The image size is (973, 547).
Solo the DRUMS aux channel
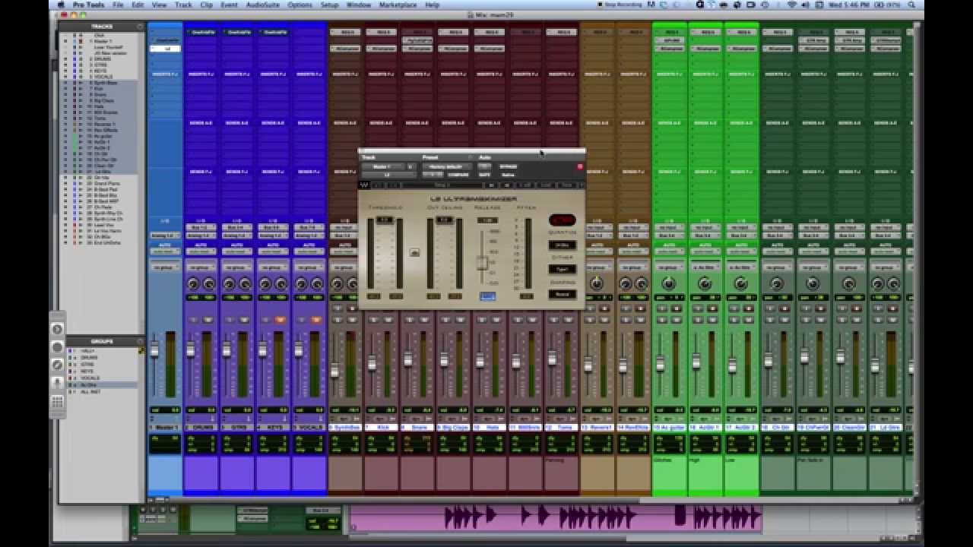(193, 320)
